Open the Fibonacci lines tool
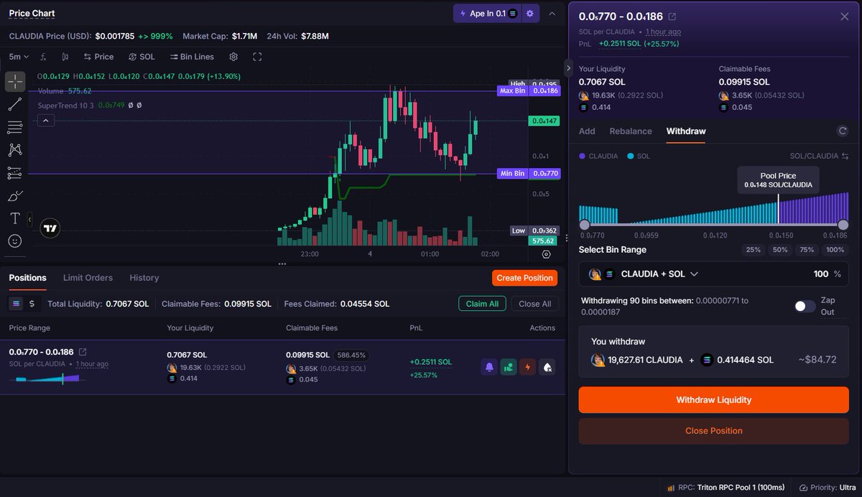The image size is (862, 497). click(15, 127)
